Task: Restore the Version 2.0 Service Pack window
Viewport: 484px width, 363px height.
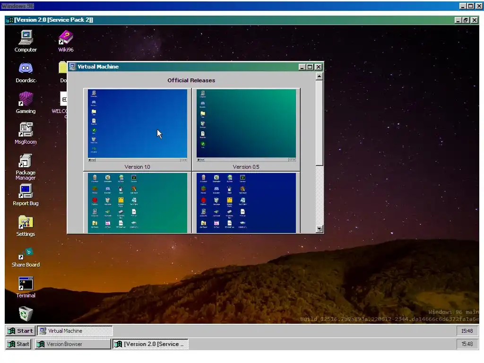Action: [x=466, y=20]
